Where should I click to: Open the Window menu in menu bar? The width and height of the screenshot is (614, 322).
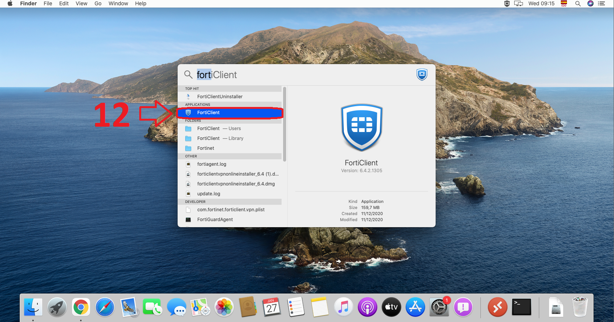(118, 3)
